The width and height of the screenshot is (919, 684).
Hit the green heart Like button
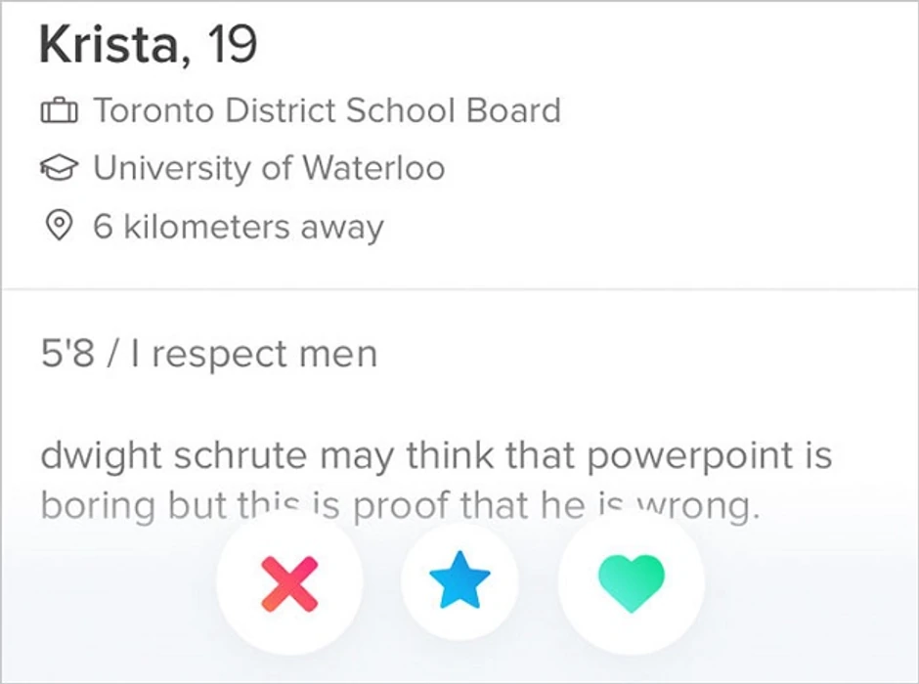click(x=631, y=584)
